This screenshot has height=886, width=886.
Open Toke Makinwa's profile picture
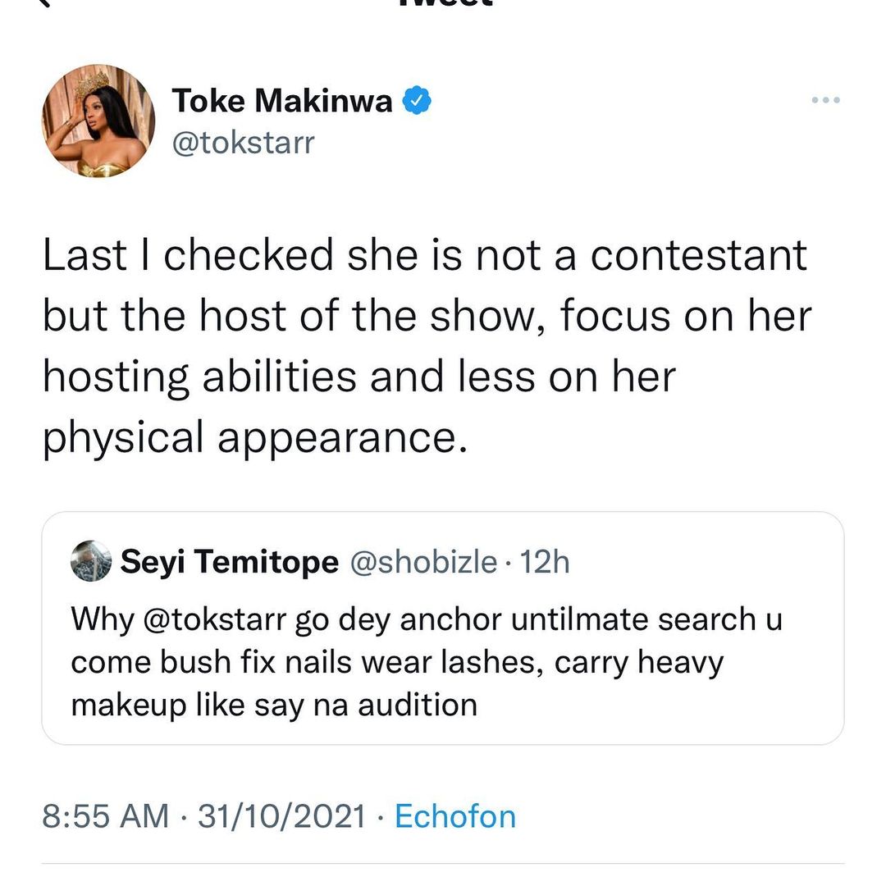pos(98,121)
